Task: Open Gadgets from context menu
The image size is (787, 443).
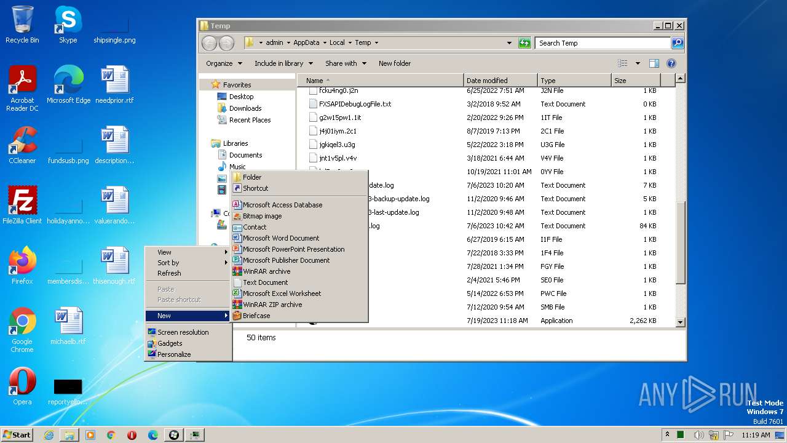Action: tap(188, 343)
